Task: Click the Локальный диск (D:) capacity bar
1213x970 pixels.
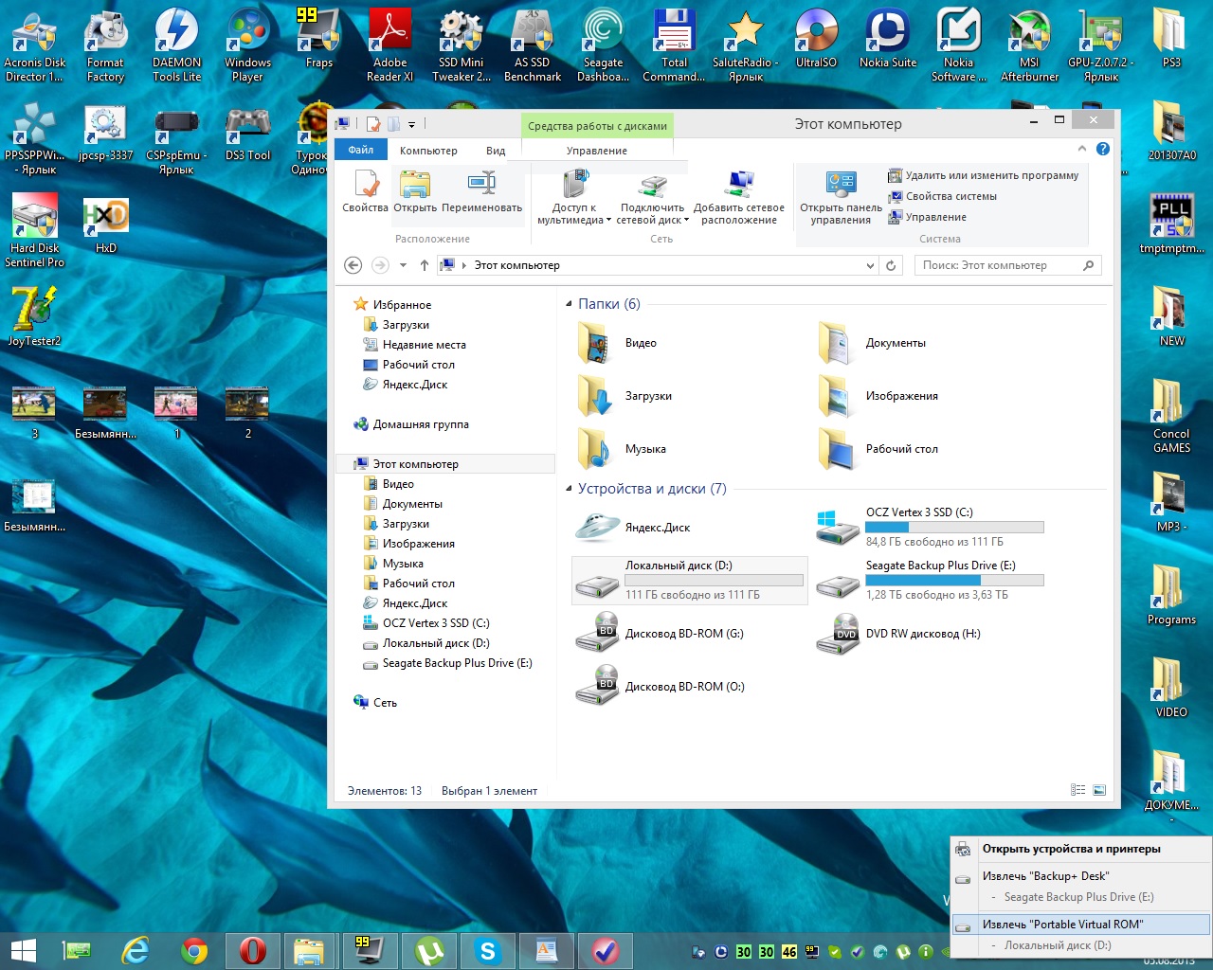Action: pyautogui.click(x=714, y=581)
